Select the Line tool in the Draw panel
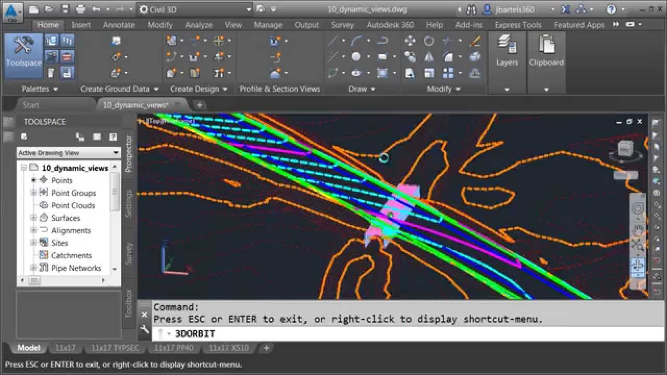Screen dimensions: 667x375 click(332, 41)
